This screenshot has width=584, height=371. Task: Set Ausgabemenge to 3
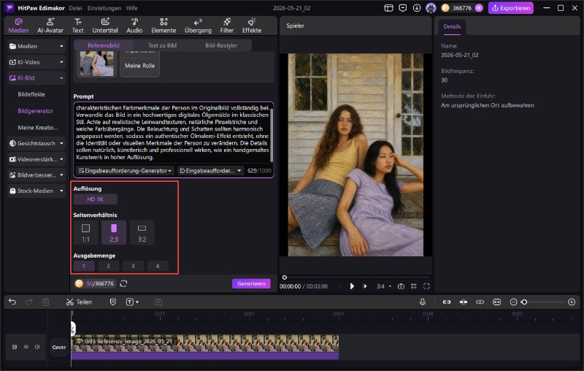pyautogui.click(x=133, y=266)
